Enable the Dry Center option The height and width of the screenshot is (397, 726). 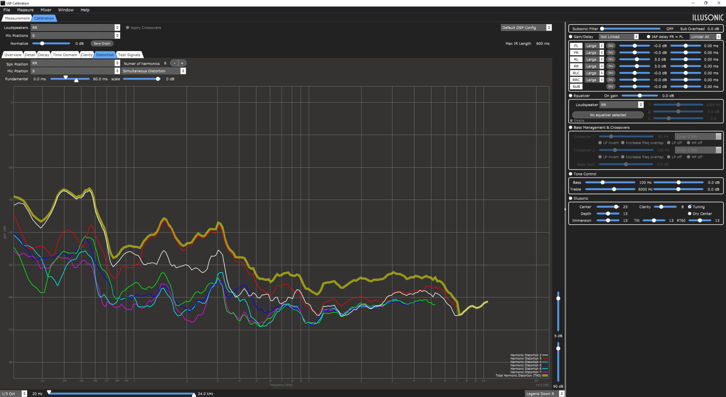click(x=689, y=214)
